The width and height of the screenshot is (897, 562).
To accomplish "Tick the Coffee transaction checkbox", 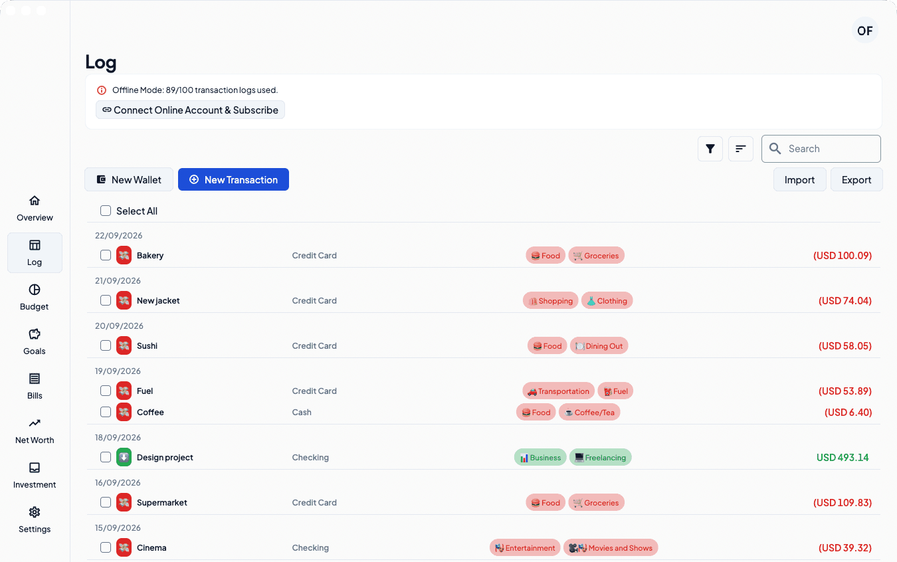I will point(106,412).
